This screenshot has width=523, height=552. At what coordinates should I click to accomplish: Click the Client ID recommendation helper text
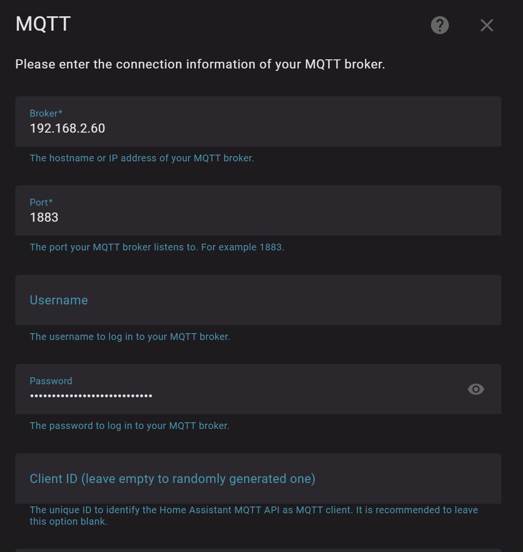pyautogui.click(x=254, y=516)
